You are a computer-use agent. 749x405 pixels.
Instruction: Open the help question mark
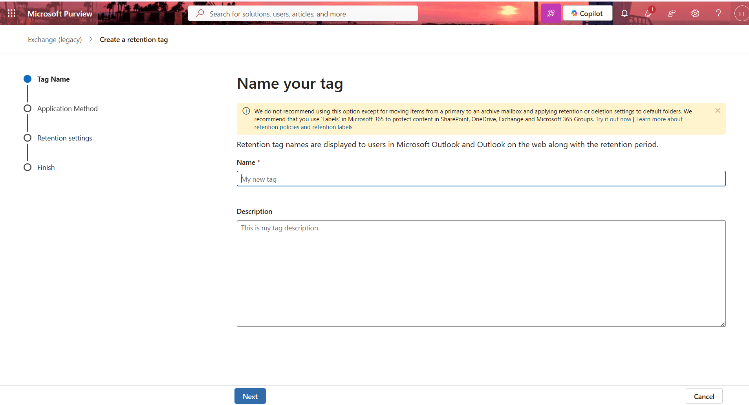click(x=718, y=14)
